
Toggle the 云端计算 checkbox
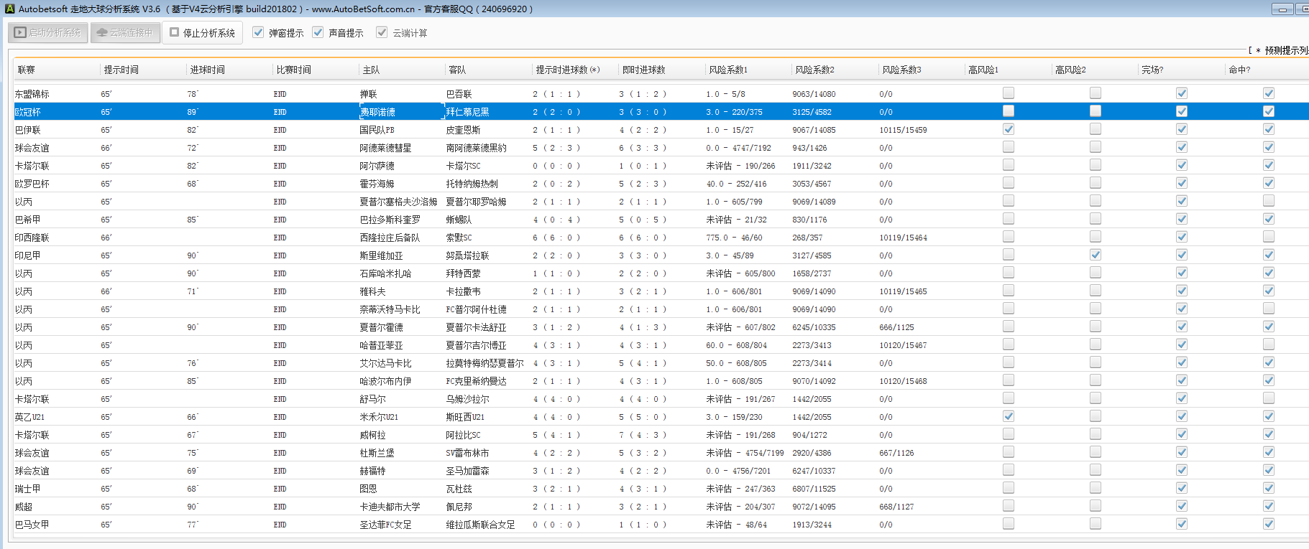coord(382,32)
